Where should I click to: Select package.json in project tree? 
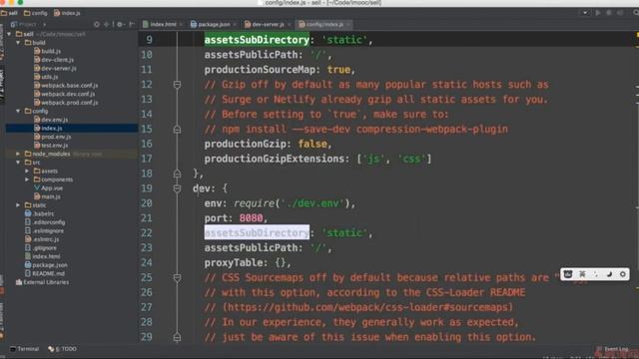tap(46, 265)
